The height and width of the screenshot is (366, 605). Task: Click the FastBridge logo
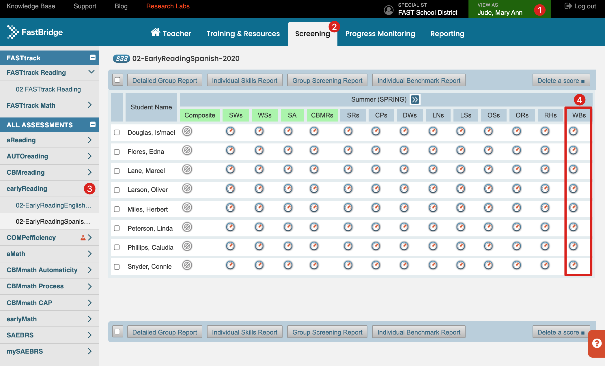pyautogui.click(x=35, y=32)
